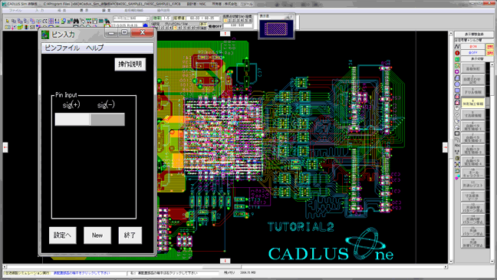Select the blue filled rectangle draw icon
Viewport: 497px width, 280px height.
click(x=457, y=91)
